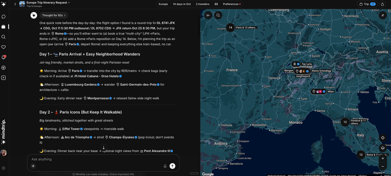Open the user profile avatar

(x=3, y=153)
